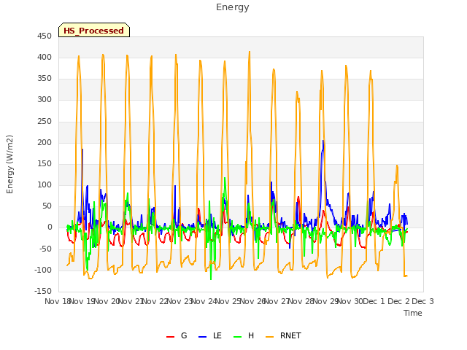The width and height of the screenshot is (467, 350).
Task: Click the 400 y-axis tick label
Action: [45, 58]
